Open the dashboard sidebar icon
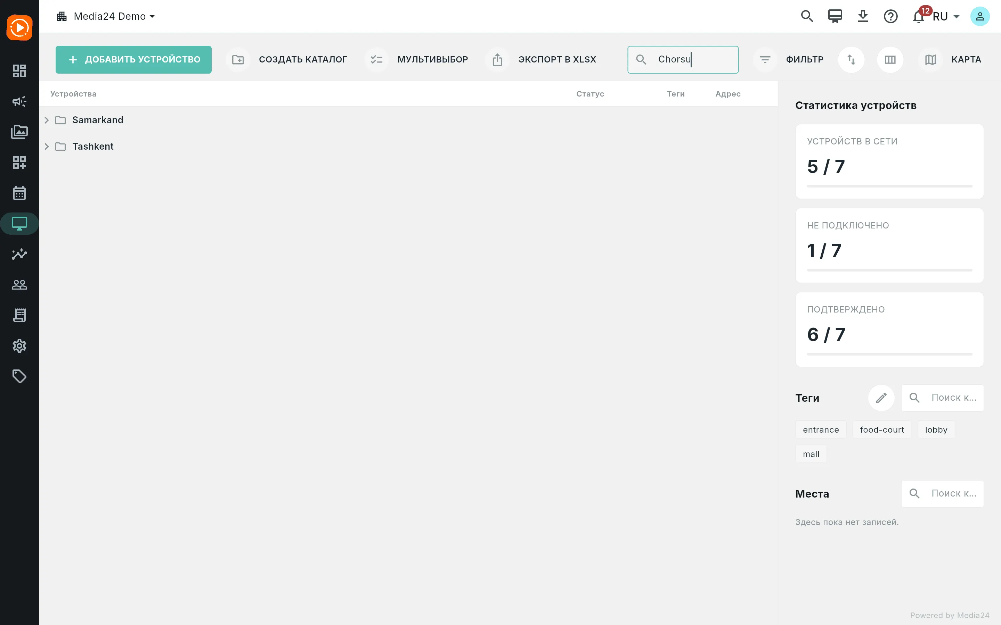The image size is (1001, 625). (19, 71)
